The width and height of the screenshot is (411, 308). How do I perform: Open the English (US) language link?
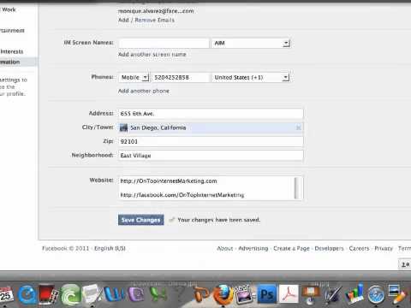[x=110, y=248]
